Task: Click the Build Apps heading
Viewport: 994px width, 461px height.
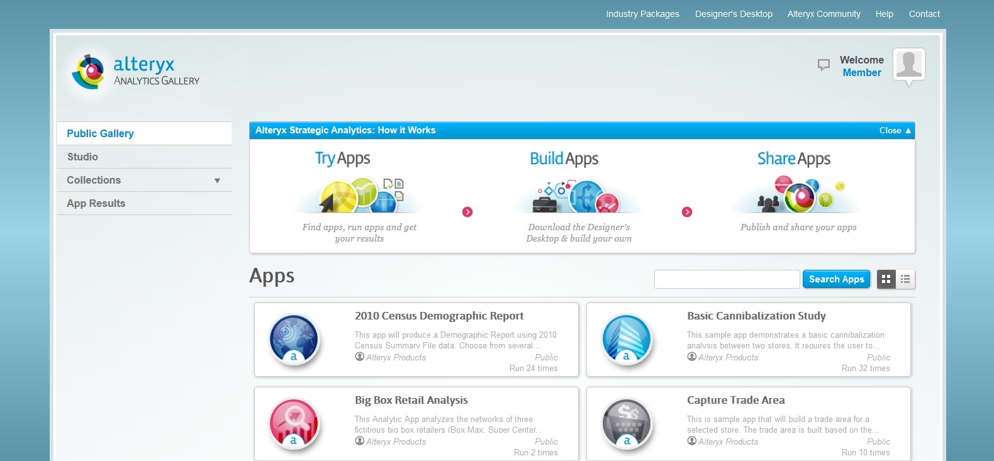Action: click(x=564, y=158)
